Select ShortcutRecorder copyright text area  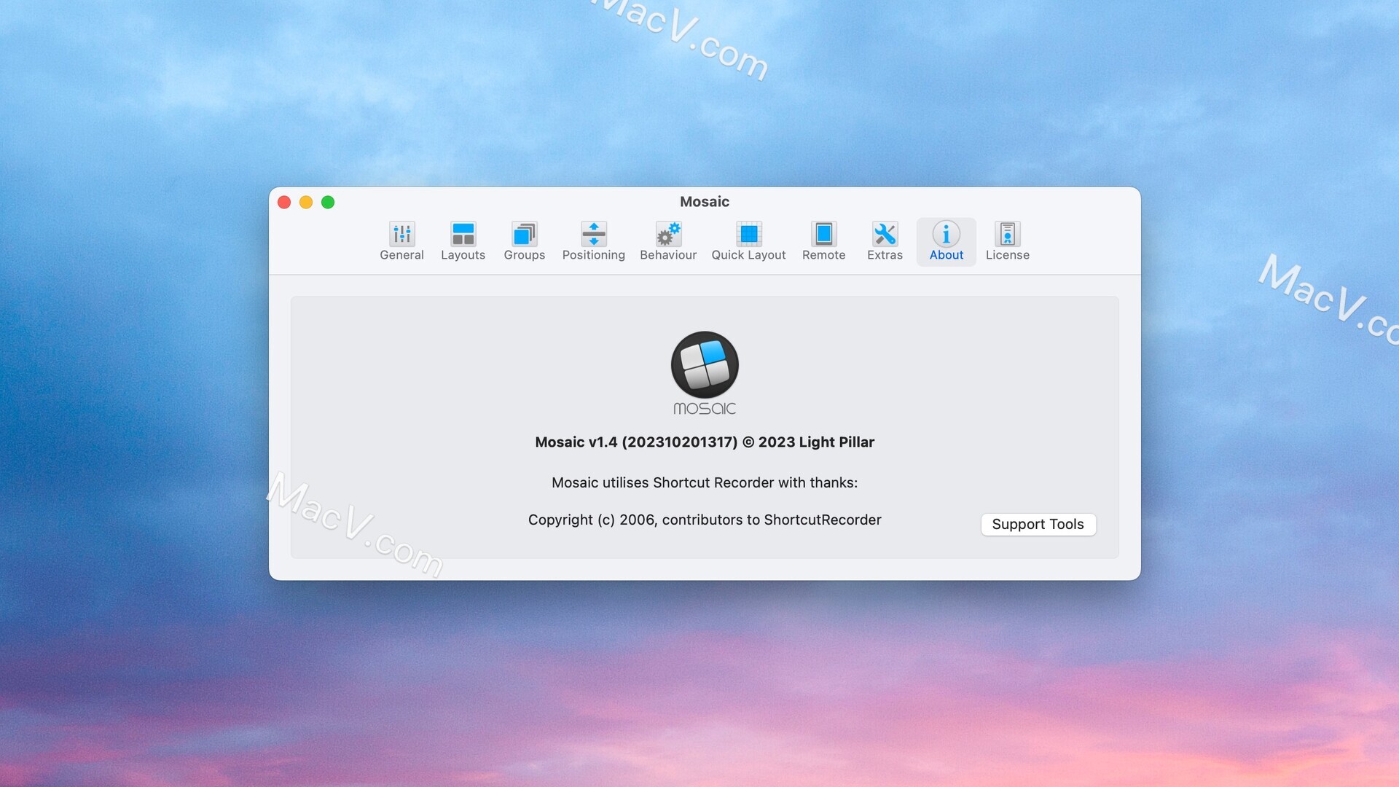(705, 520)
